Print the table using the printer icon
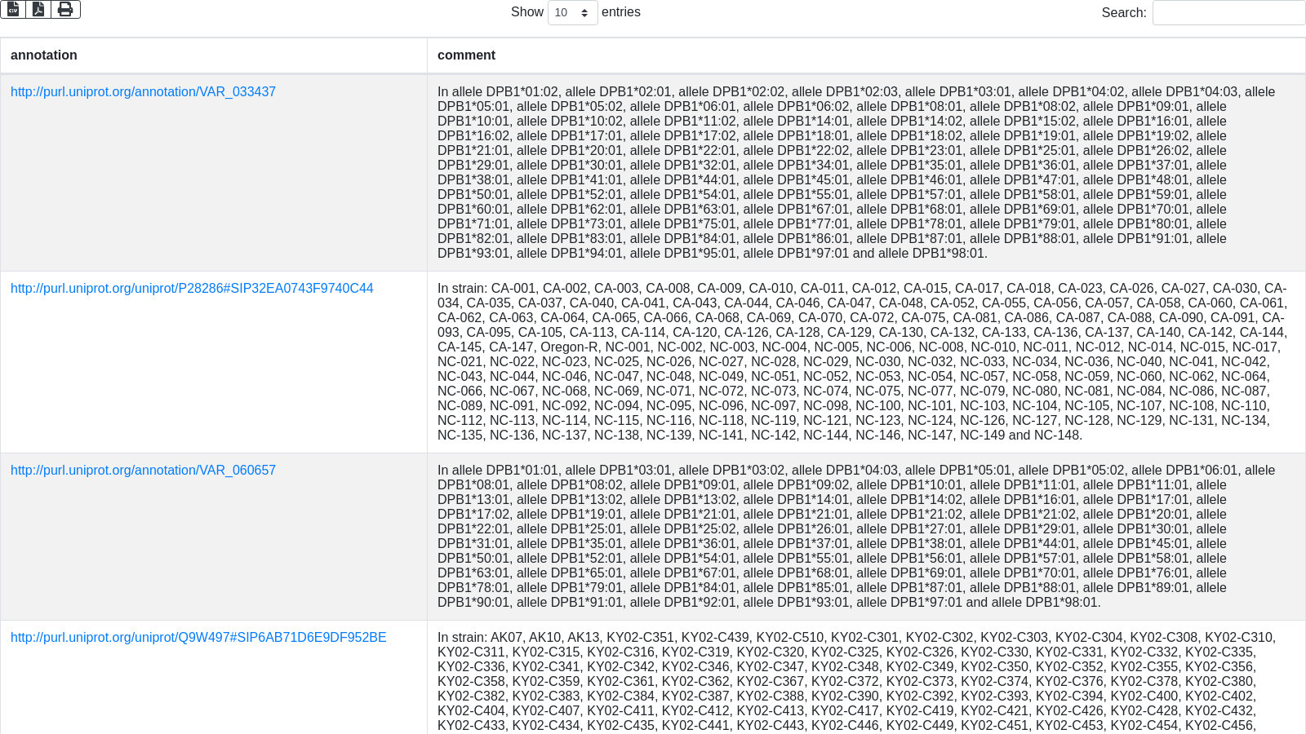Viewport: 1306px width, 734px height. (65, 9)
